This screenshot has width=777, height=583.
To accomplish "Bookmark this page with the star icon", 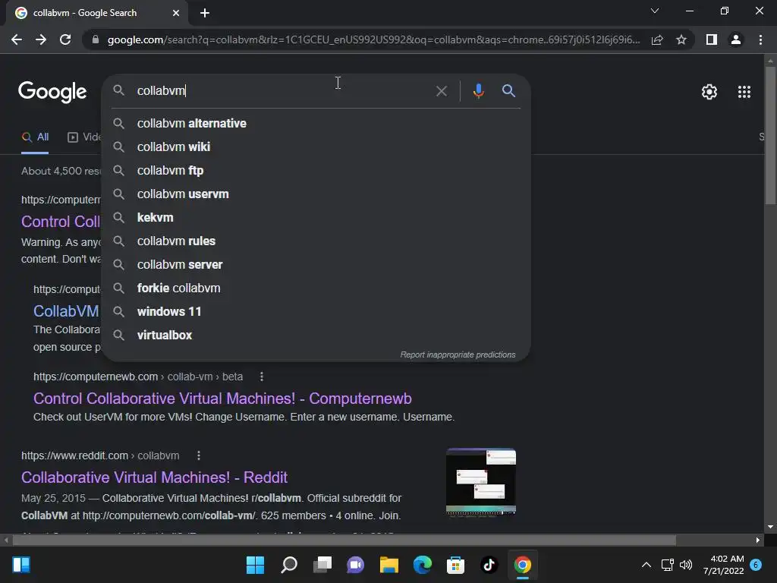I will point(681,39).
